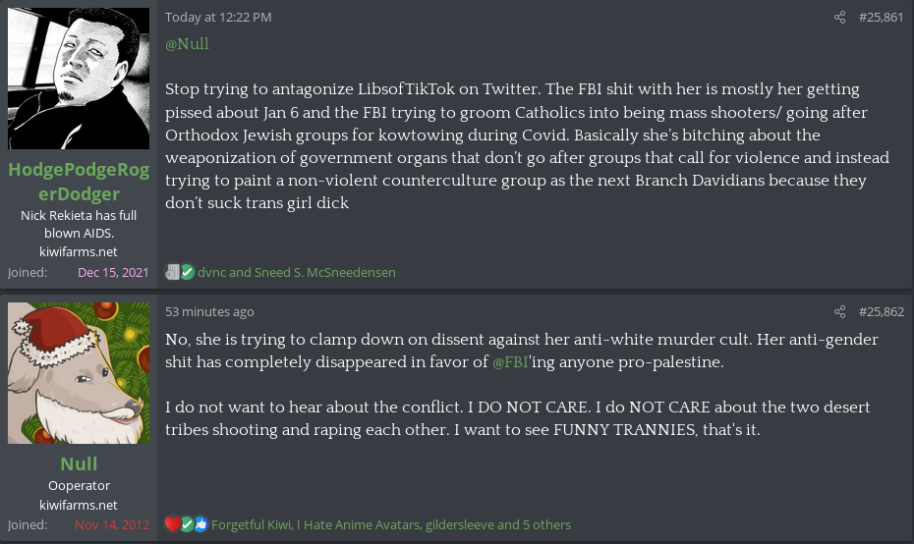View reactions list starting with Forgetful Kiwi

pyautogui.click(x=390, y=524)
